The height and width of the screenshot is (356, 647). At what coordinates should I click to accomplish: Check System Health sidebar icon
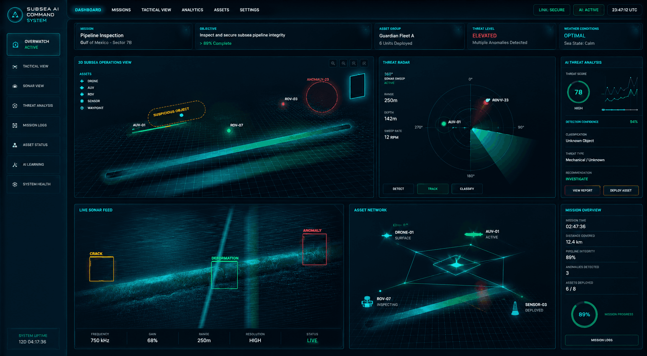[x=15, y=185]
